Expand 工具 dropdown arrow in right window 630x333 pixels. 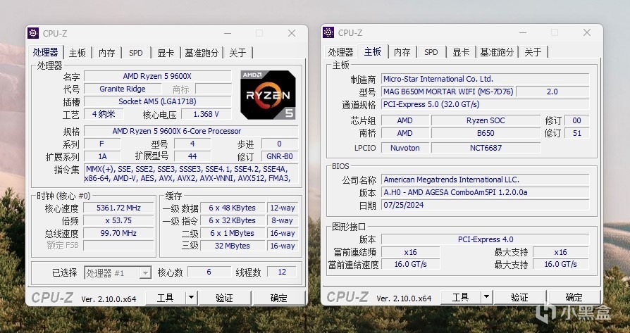[487, 298]
